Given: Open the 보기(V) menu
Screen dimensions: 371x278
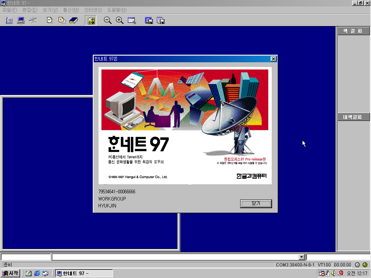Looking at the screenshot, I should pyautogui.click(x=50, y=10).
